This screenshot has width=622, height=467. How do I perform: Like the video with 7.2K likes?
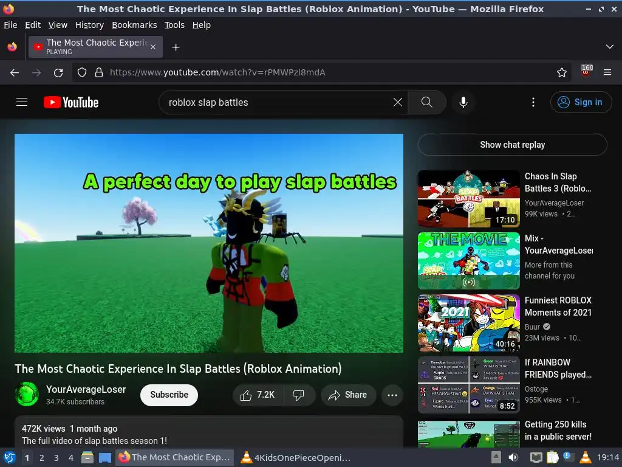[258, 395]
